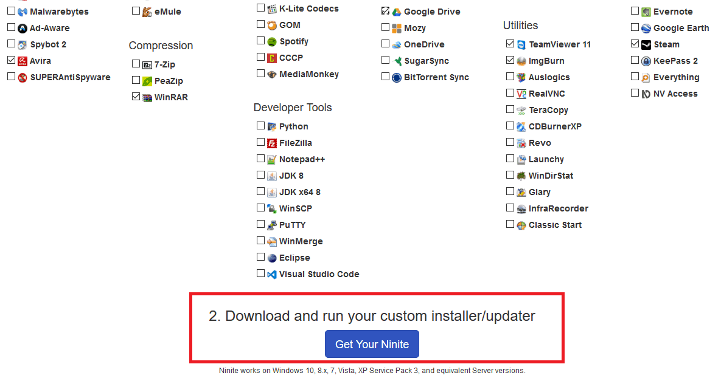Click the Visual Studio Code icon
Viewport: 721px width, 381px height.
[x=272, y=275]
